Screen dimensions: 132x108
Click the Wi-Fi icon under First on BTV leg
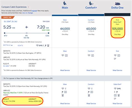115,55
